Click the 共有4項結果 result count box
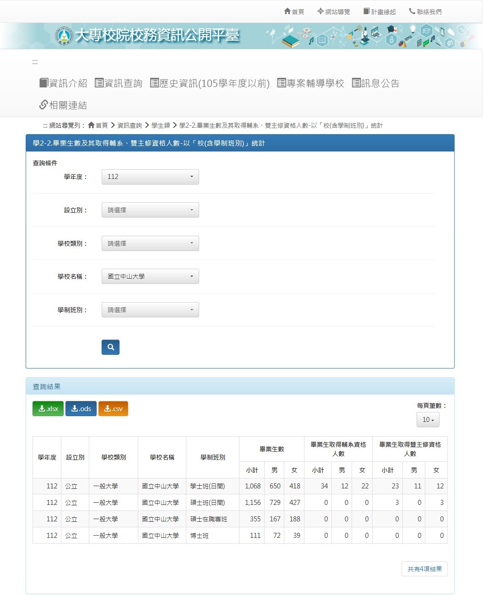 pos(424,569)
